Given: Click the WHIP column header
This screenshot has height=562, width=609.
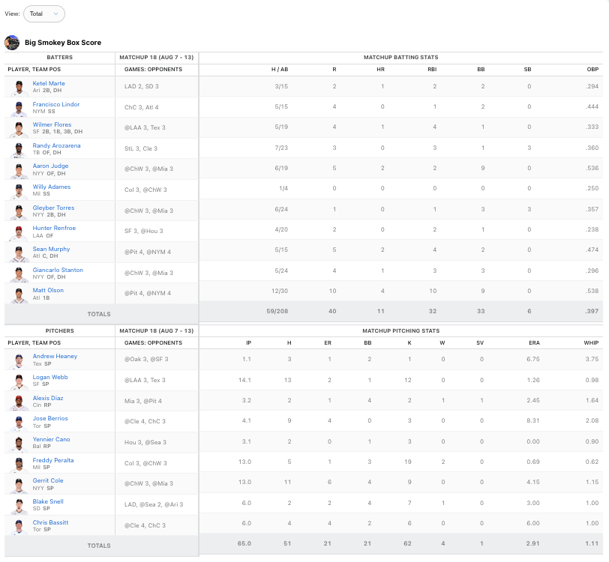Looking at the screenshot, I should pos(591,342).
